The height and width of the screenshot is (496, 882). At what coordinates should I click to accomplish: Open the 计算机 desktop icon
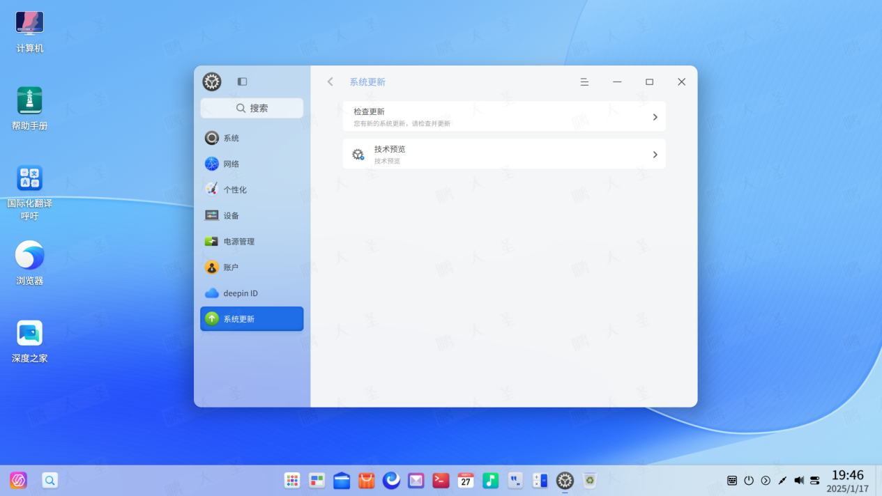[30, 32]
